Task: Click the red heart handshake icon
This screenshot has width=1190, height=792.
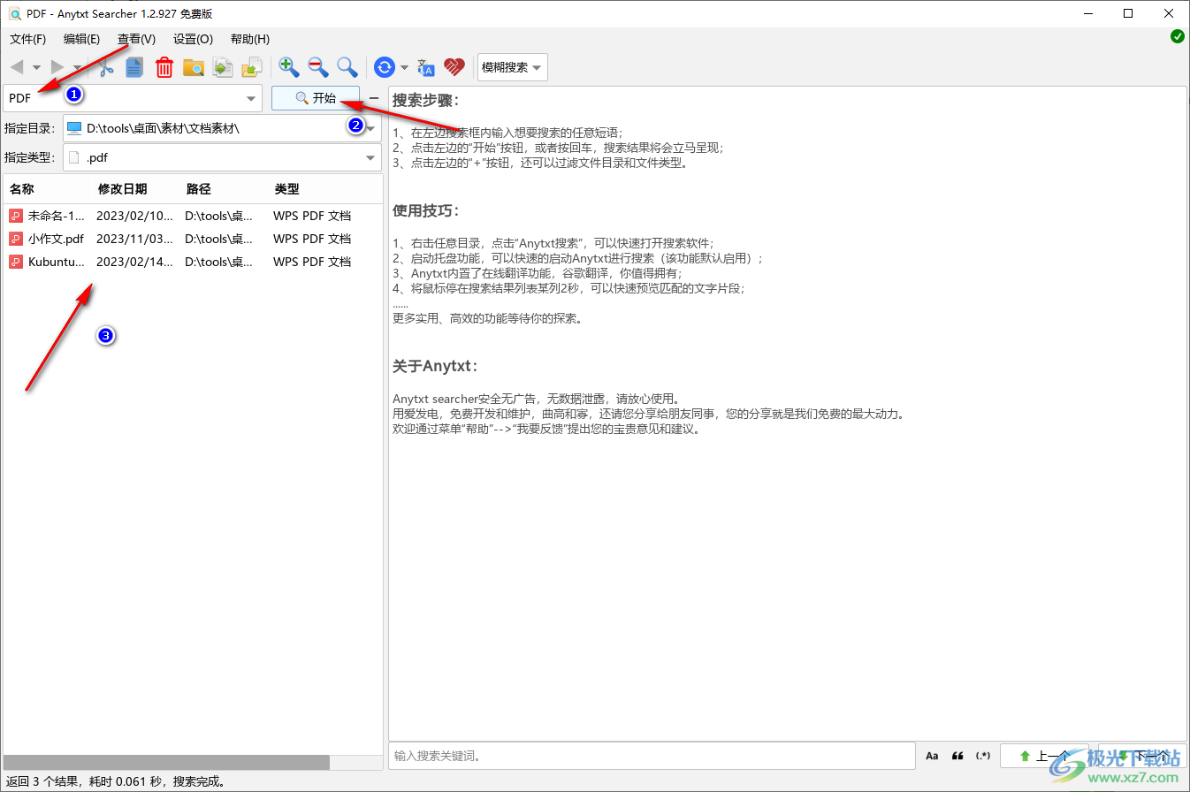Action: coord(454,67)
